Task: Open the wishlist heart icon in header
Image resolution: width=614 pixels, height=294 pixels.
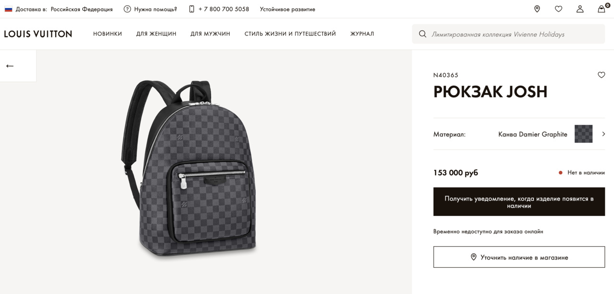Action: click(558, 9)
